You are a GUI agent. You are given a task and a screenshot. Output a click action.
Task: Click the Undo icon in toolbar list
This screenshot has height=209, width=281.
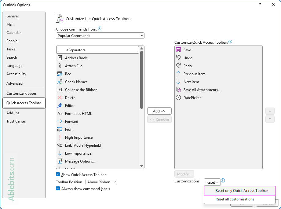[x=178, y=58]
